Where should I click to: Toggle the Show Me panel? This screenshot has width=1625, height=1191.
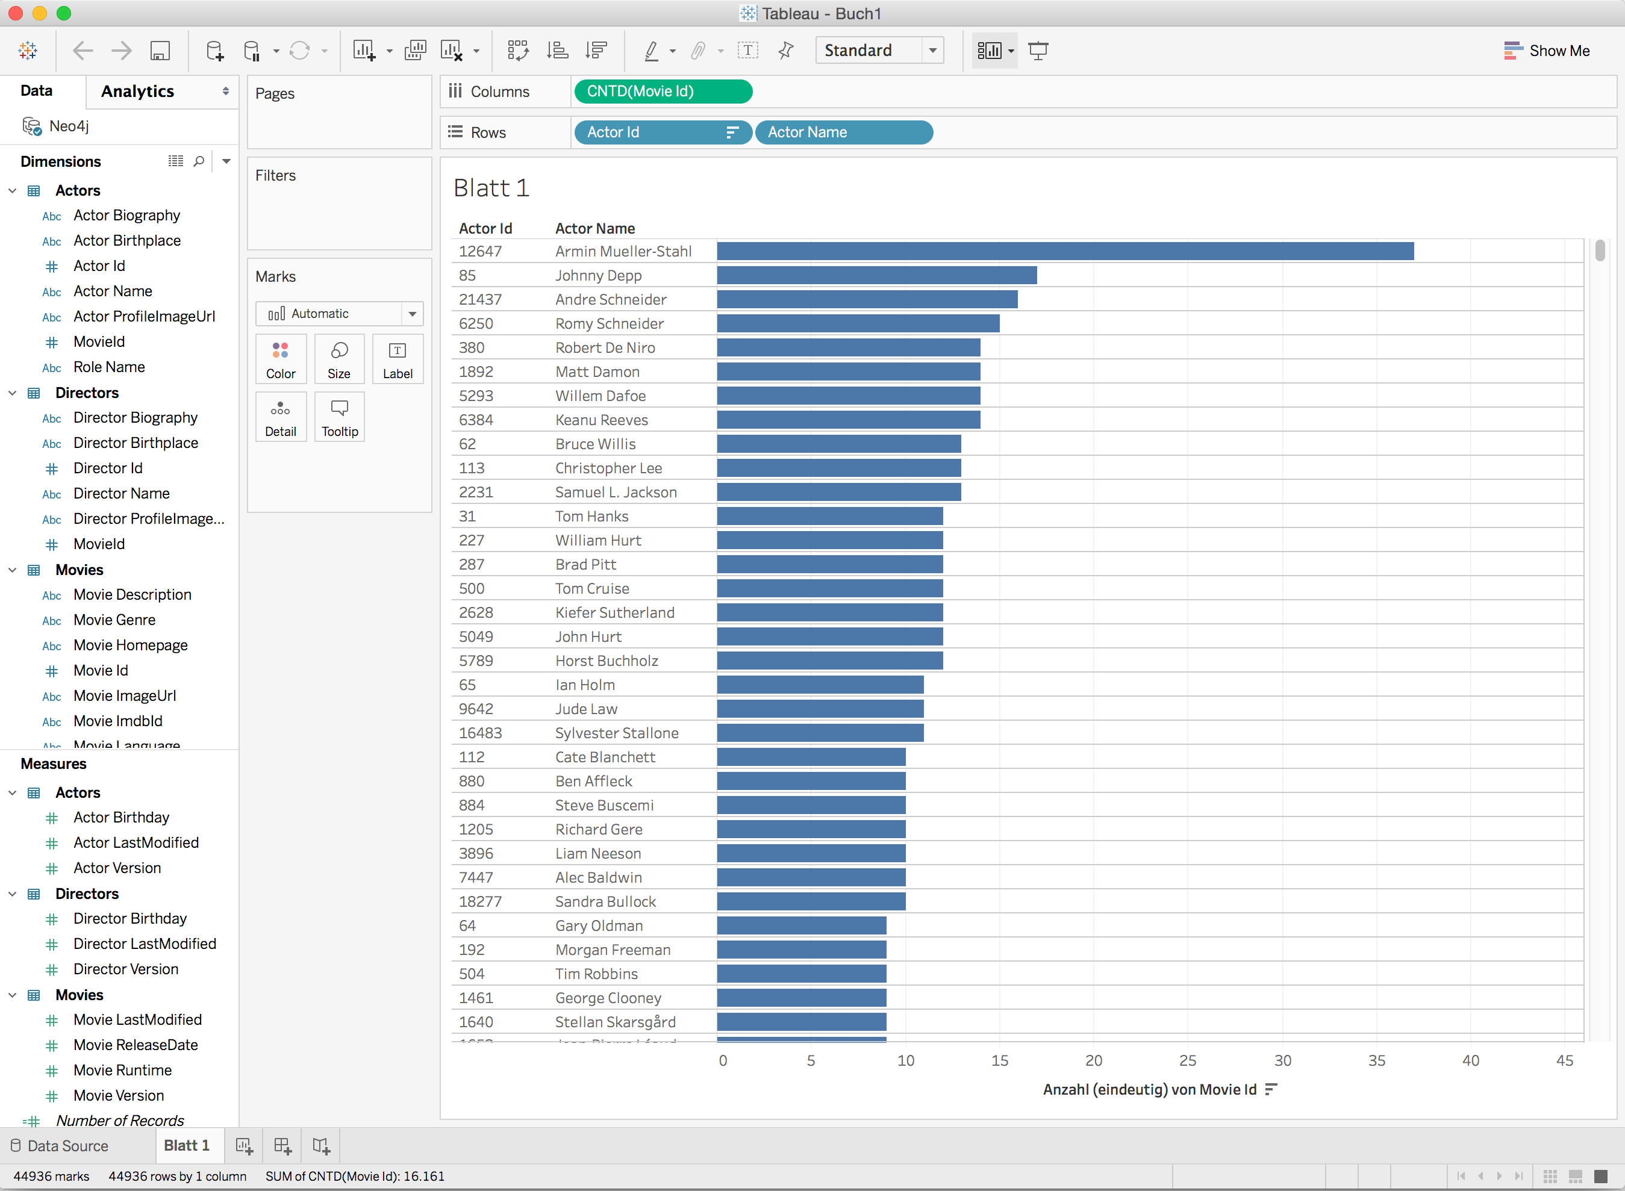tap(1547, 51)
